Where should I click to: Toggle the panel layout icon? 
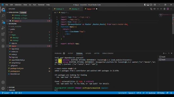pos(148,5)
